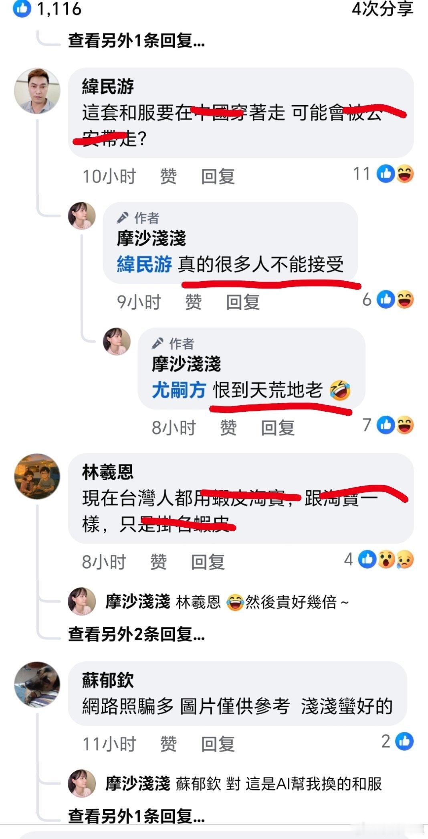Screen dimensions: 428x839
Task: Click the blue like icon beside 1,116
Action: click(x=22, y=9)
